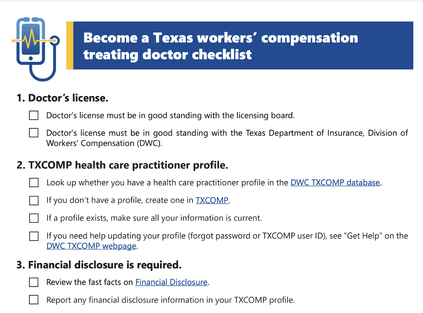This screenshot has width=423, height=313.
Task: Click the Workers' Compensation (DWC) text line
Action: coord(104,143)
